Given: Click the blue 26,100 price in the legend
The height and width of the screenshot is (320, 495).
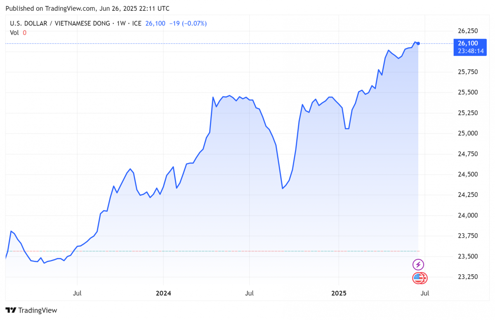Looking at the screenshot, I should 156,23.
